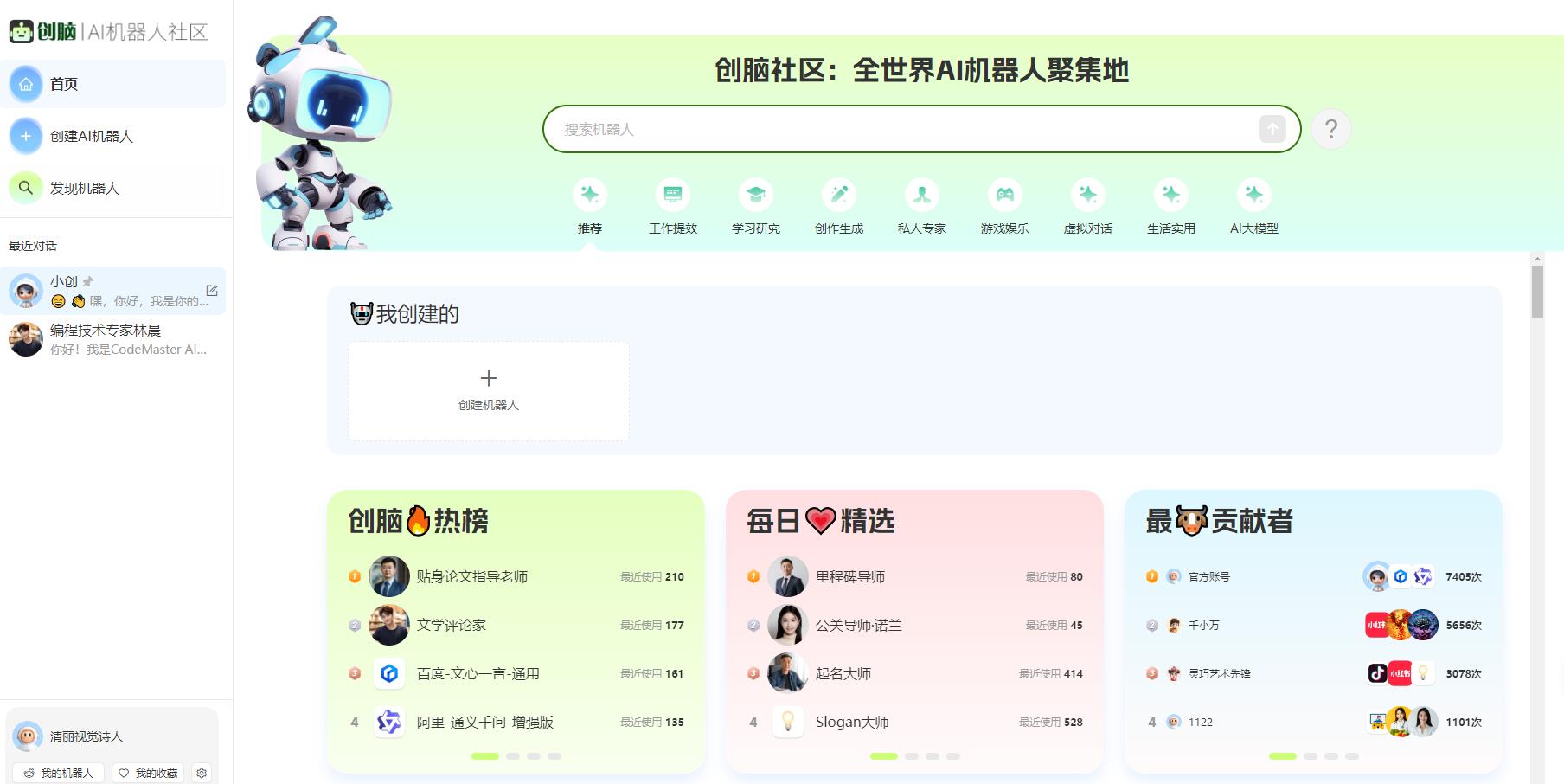Click into the 搜索机器人 search field

point(900,129)
